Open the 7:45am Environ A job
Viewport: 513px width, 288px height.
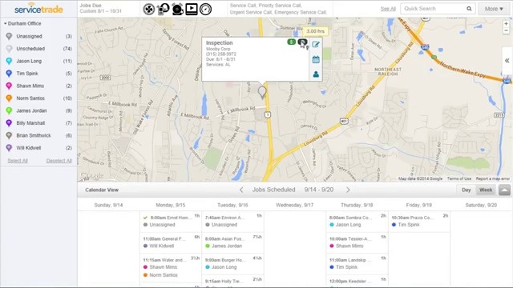[x=233, y=221]
